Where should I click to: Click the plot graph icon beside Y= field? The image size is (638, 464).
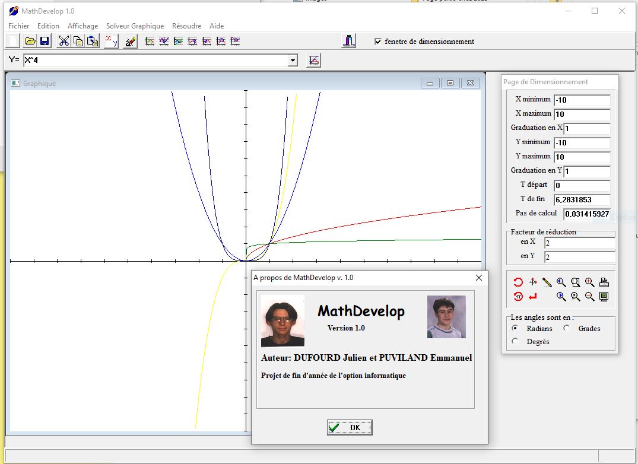point(314,60)
